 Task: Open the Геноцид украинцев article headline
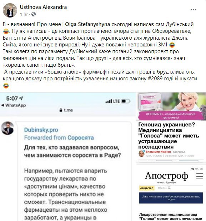click(x=169, y=136)
